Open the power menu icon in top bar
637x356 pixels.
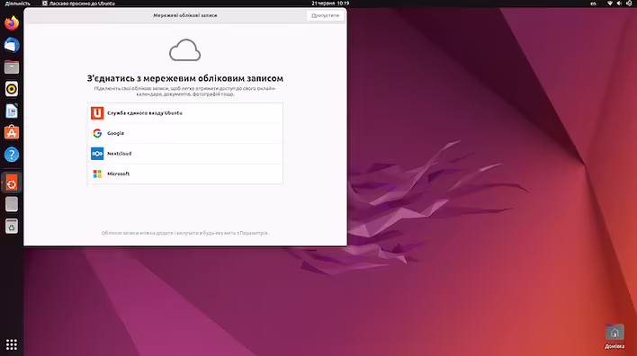[629, 4]
